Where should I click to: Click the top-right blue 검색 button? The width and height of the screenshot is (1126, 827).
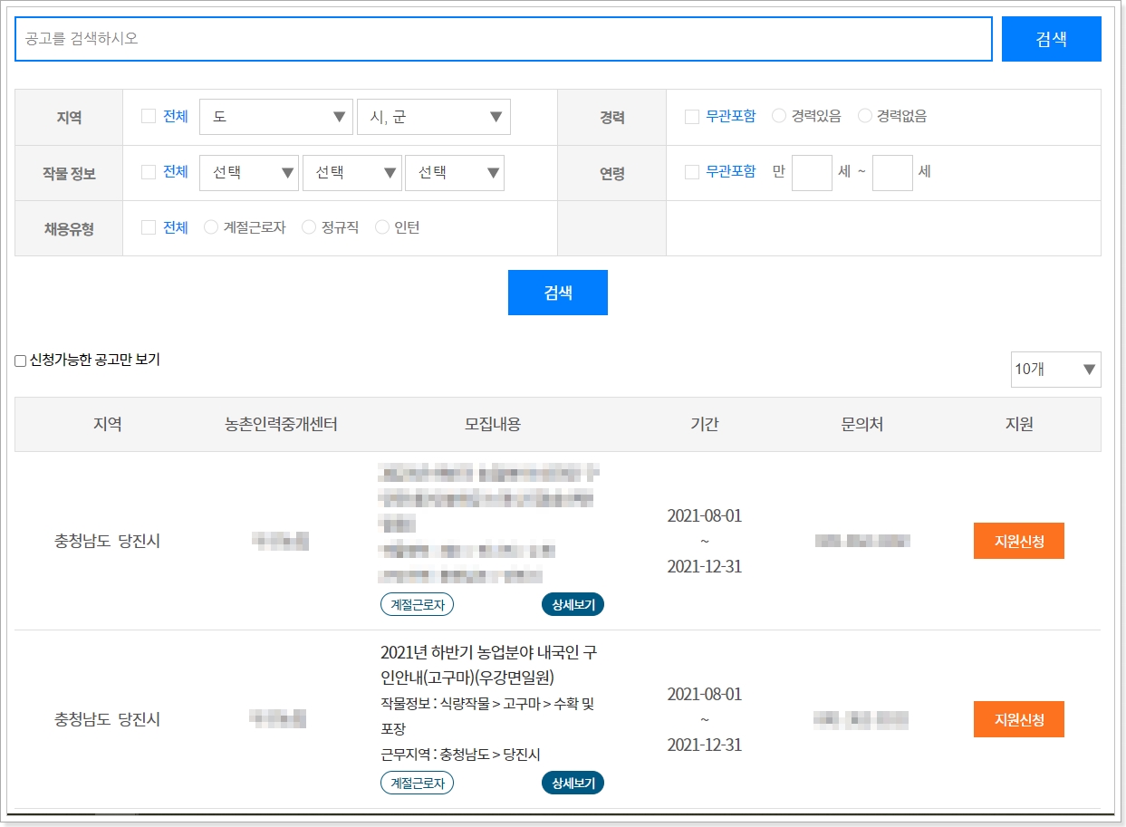click(x=1052, y=39)
